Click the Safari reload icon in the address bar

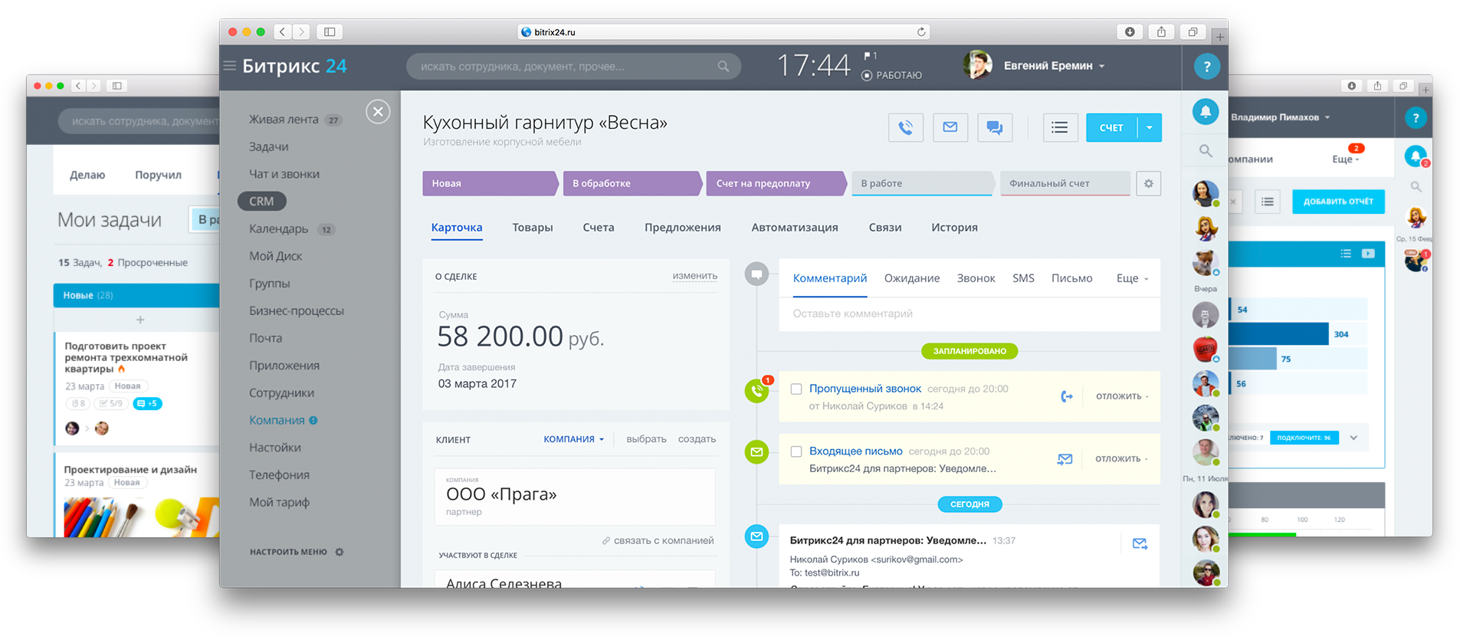click(921, 32)
